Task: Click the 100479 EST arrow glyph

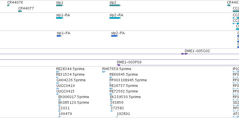Action: pyautogui.click(x=60, y=117)
